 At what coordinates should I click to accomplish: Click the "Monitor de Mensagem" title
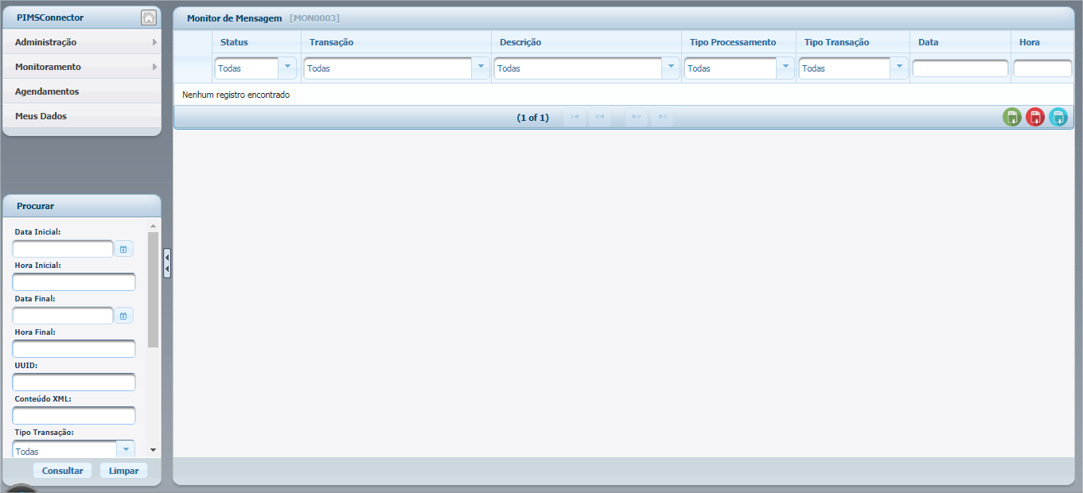(234, 17)
